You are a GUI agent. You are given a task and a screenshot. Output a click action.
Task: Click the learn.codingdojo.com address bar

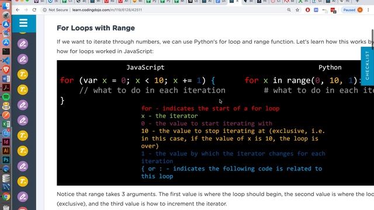pyautogui.click(x=107, y=10)
